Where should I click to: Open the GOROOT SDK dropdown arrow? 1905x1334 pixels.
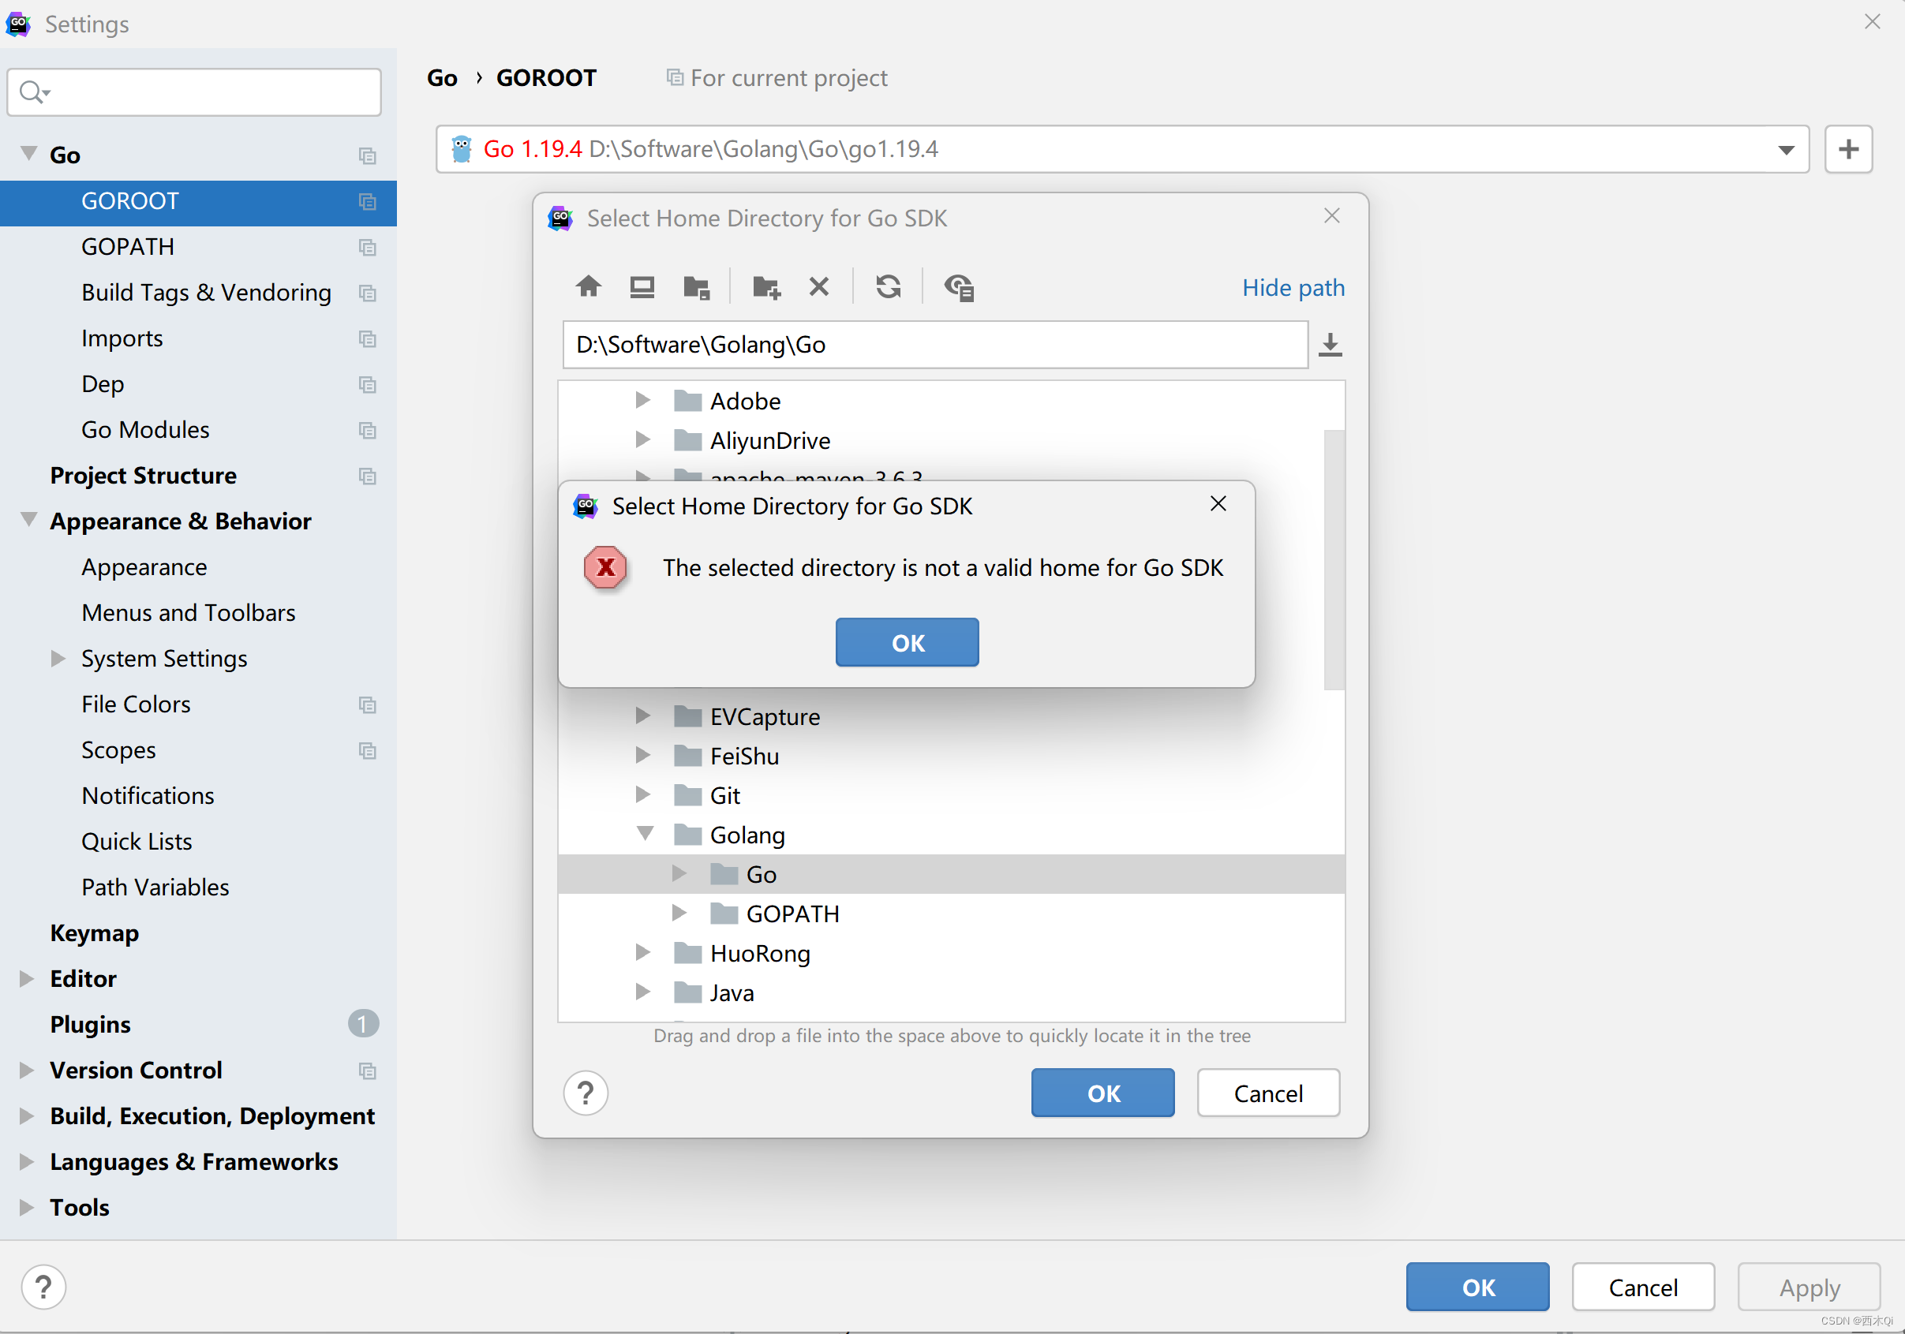(1786, 149)
